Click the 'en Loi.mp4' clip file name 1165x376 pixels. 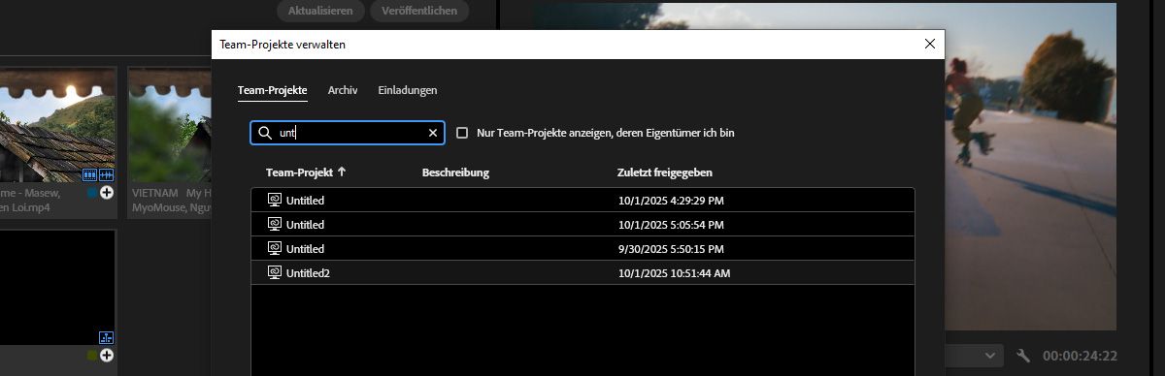point(25,207)
